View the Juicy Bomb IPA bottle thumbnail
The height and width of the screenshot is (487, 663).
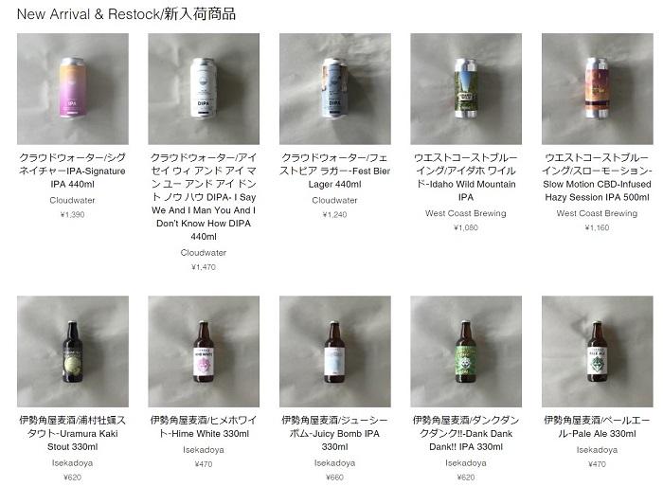pyautogui.click(x=335, y=352)
